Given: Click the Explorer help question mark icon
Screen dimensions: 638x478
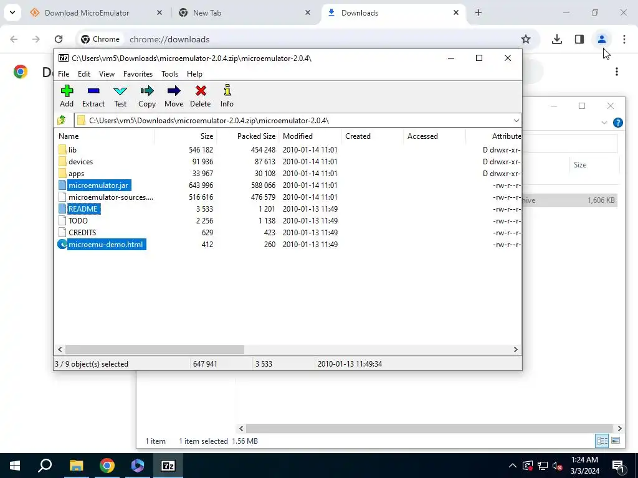Looking at the screenshot, I should point(617,123).
